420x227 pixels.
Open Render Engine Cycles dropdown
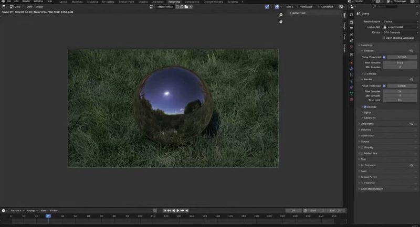point(400,21)
